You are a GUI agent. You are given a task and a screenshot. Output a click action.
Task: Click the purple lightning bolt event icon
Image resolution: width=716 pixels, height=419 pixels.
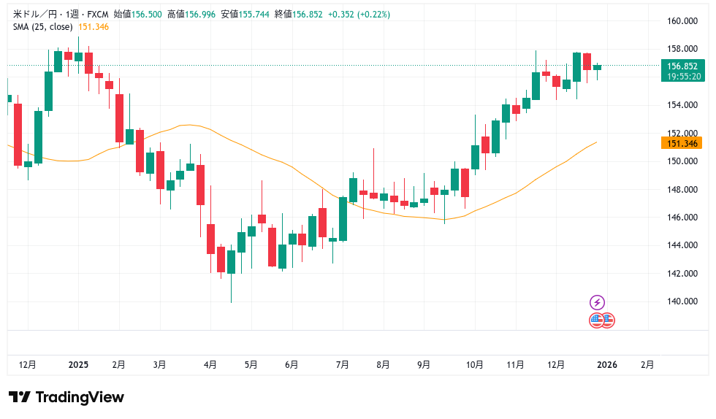[x=597, y=302]
